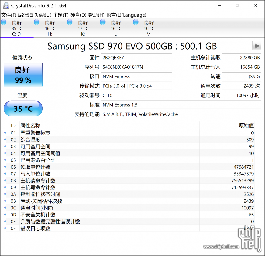Click status dot for attribute 0B 启动-关闭循环次数
This screenshot has height=256, width=265.
click(5, 201)
